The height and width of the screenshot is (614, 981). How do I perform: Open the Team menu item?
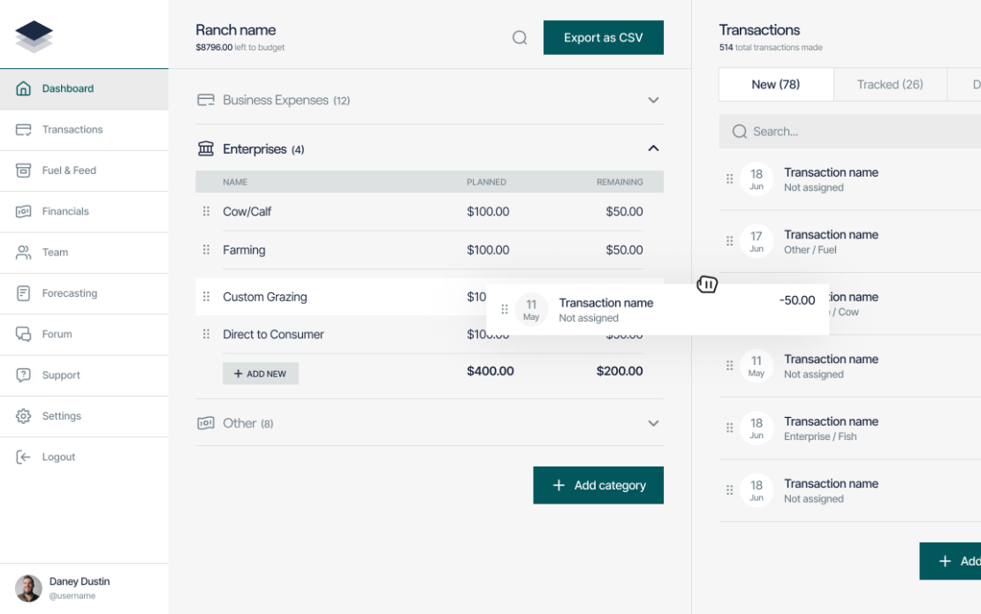coord(84,253)
